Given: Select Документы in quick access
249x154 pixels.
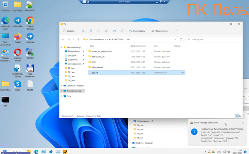Looking at the screenshot, I should click(x=73, y=60).
